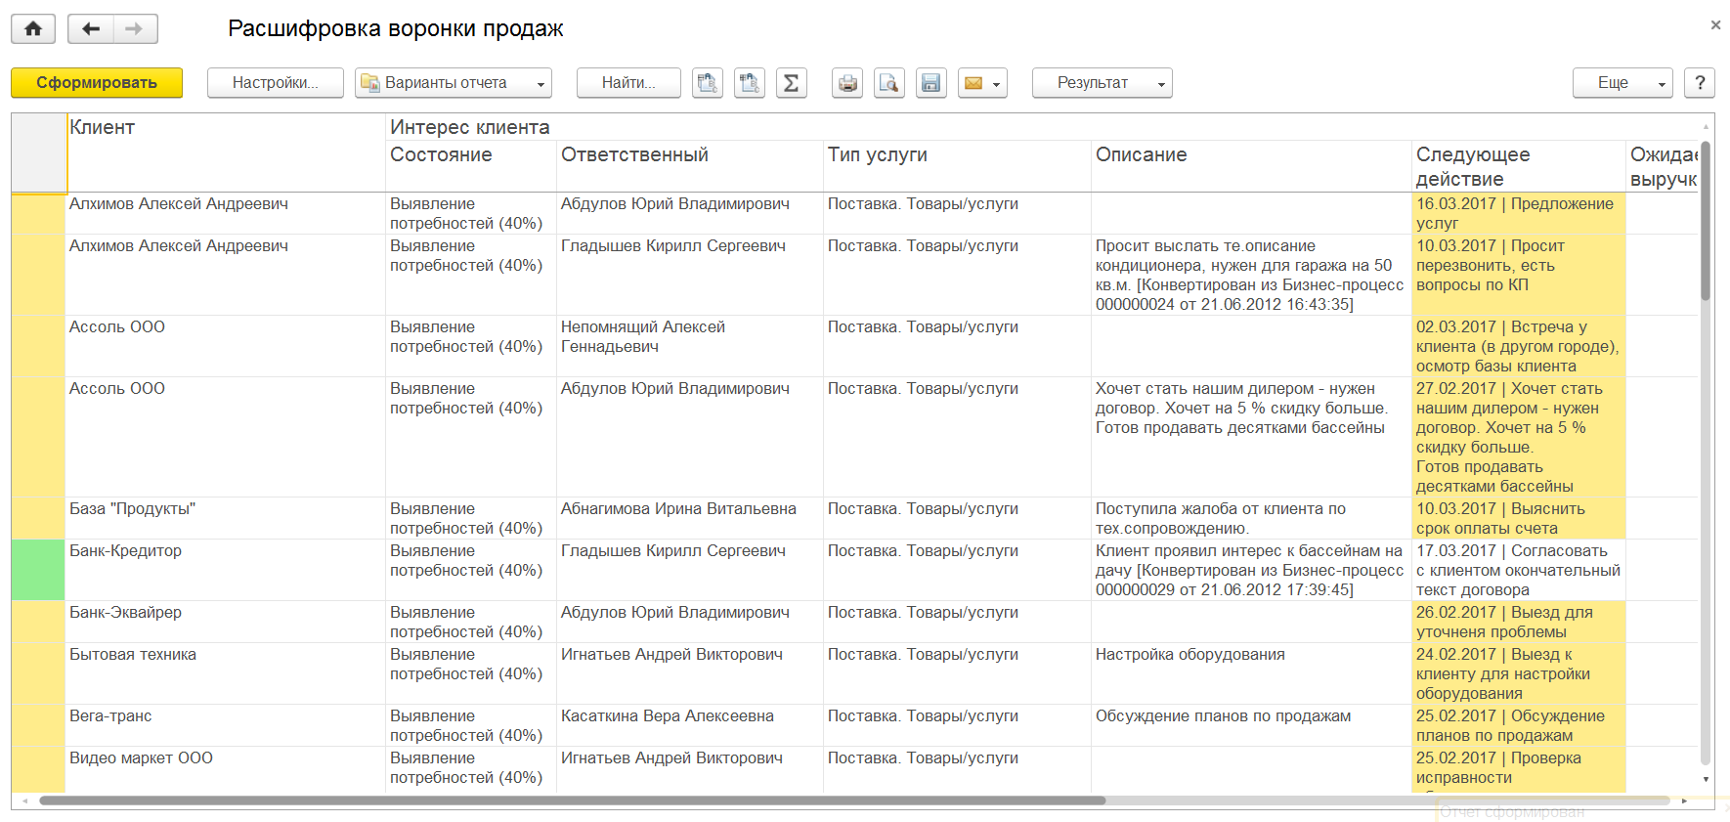
Task: Navigate back with the left arrow
Action: (x=91, y=29)
